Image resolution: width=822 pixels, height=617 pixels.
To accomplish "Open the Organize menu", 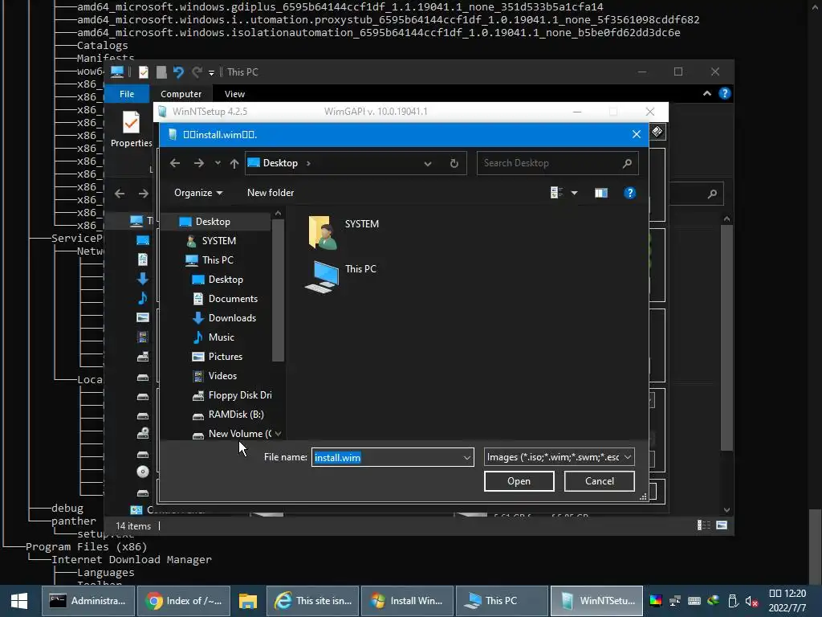I will coord(198,193).
